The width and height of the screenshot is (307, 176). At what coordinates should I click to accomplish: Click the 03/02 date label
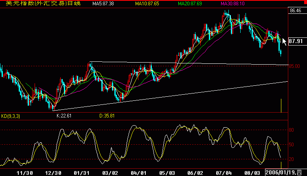[110, 173]
